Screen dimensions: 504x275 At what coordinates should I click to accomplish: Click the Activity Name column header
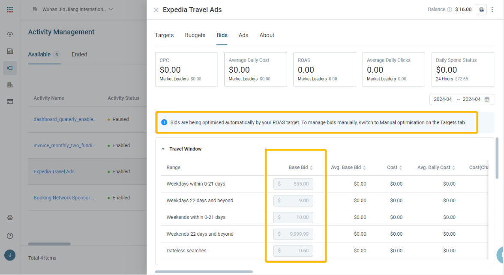pos(49,98)
